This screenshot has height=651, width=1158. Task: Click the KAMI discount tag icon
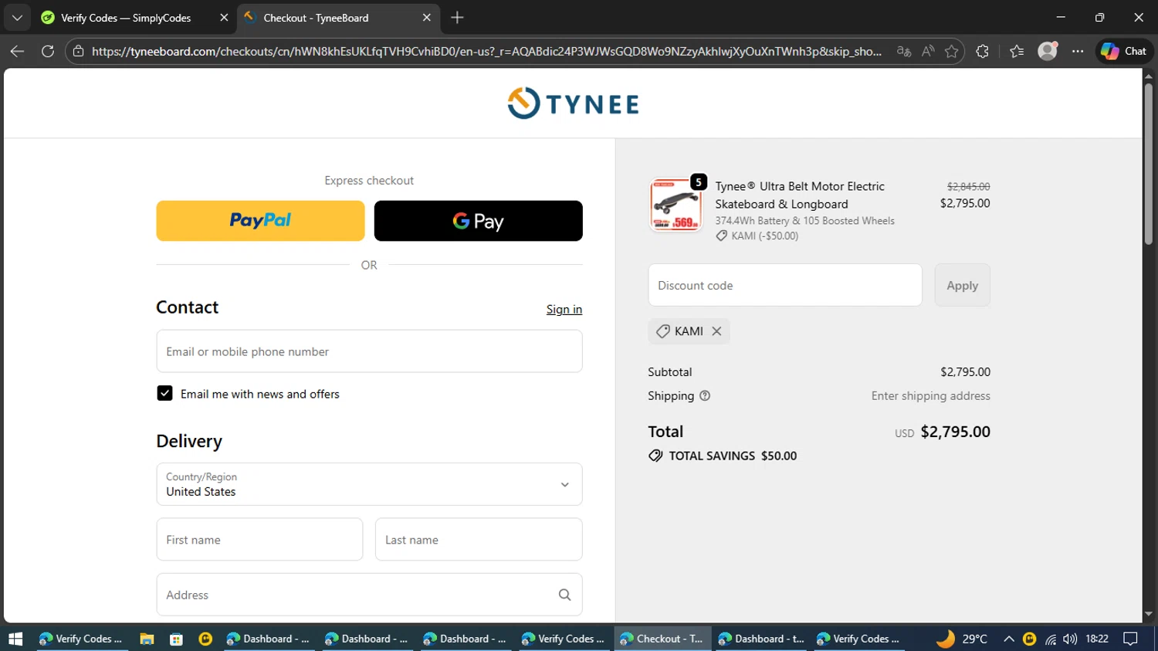click(x=662, y=331)
